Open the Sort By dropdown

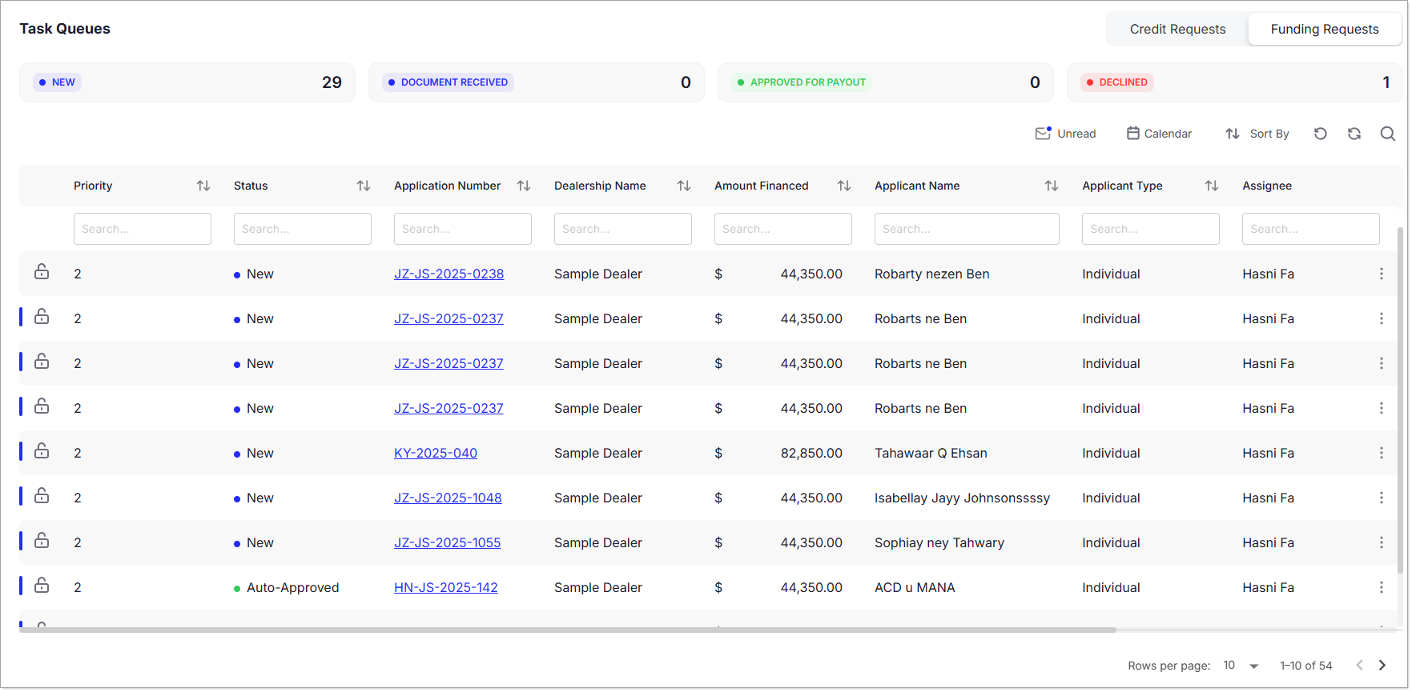pos(1257,134)
